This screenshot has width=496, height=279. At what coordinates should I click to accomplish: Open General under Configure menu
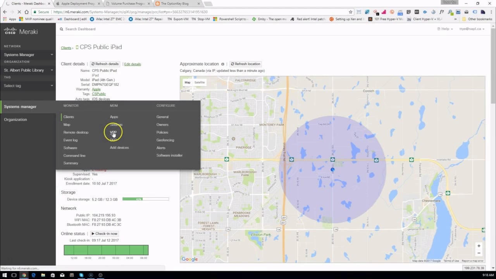pyautogui.click(x=162, y=117)
